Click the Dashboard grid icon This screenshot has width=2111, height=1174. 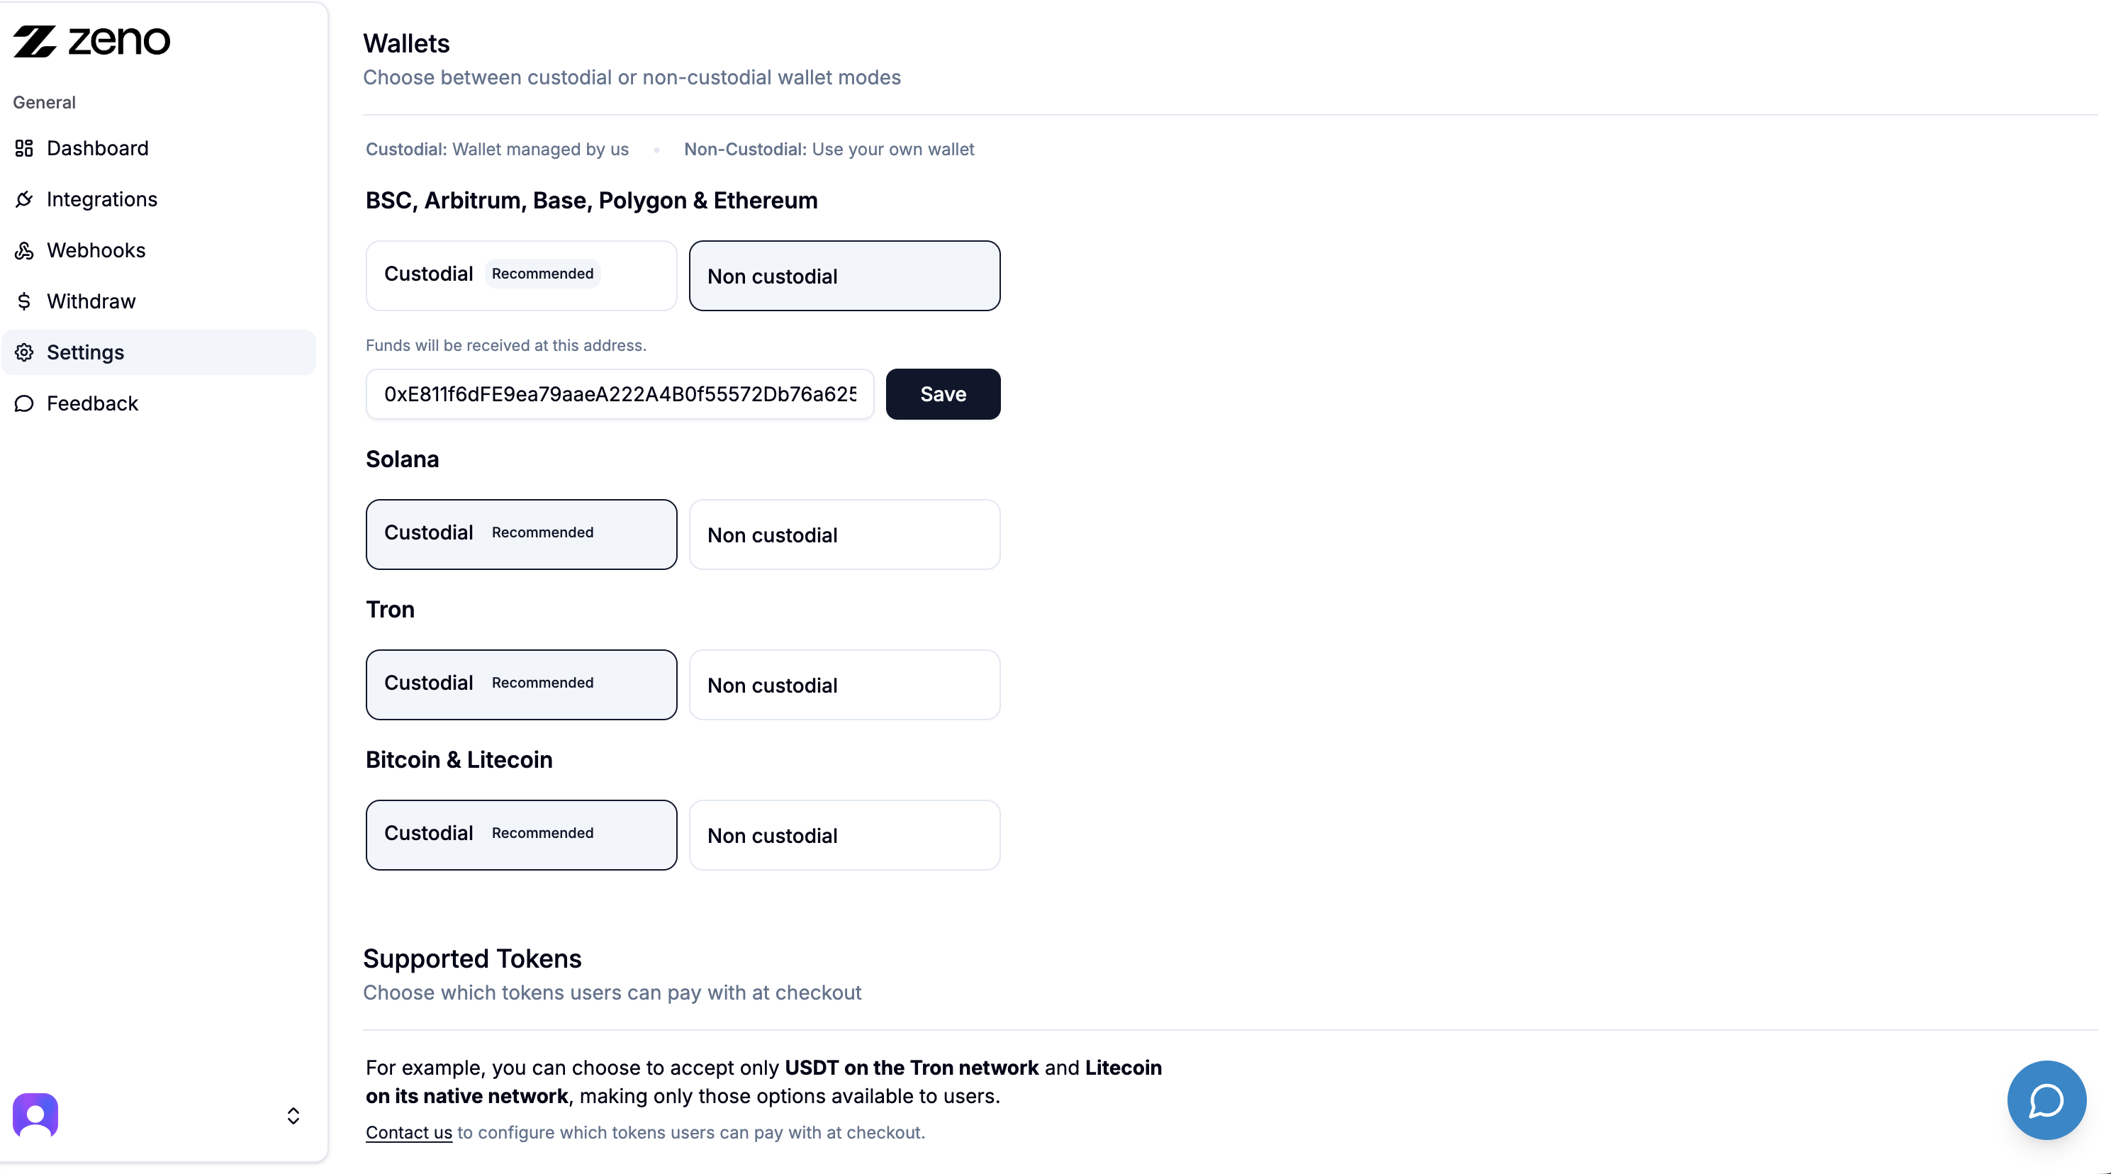tap(25, 148)
